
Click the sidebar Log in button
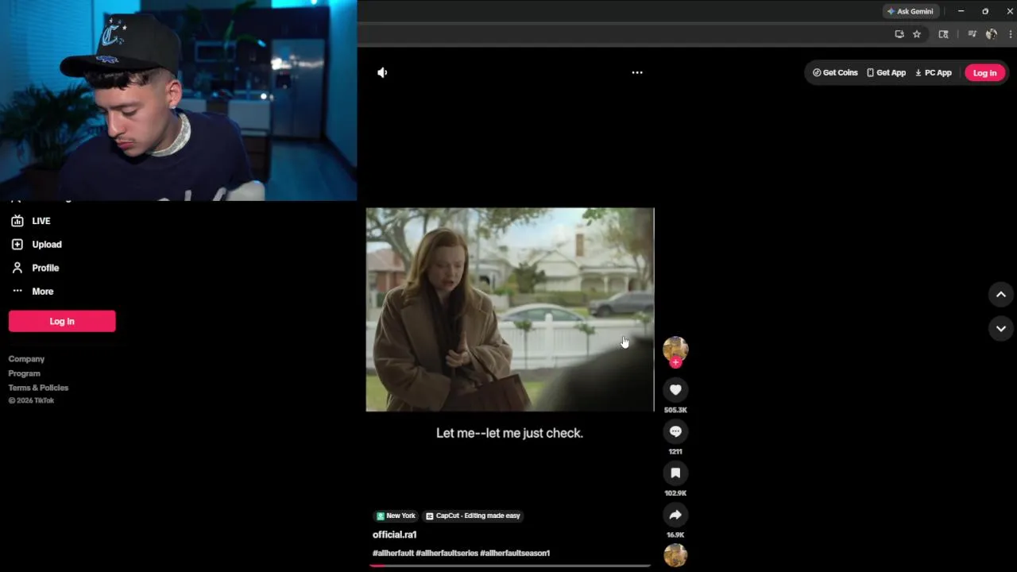(62, 321)
